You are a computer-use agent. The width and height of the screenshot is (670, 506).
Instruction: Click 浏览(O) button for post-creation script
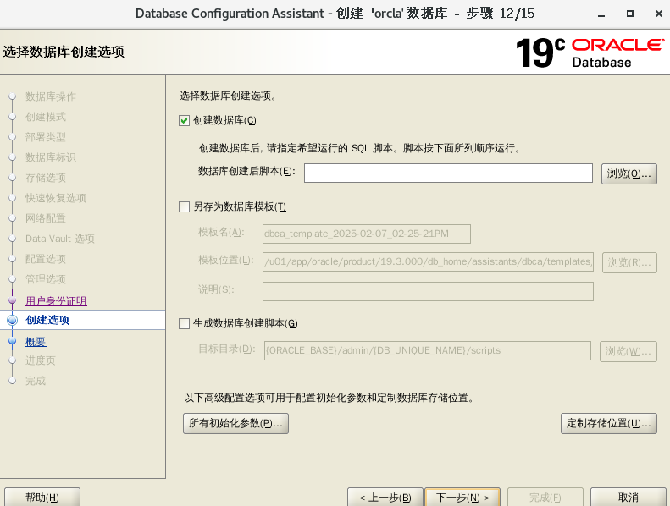pos(629,173)
